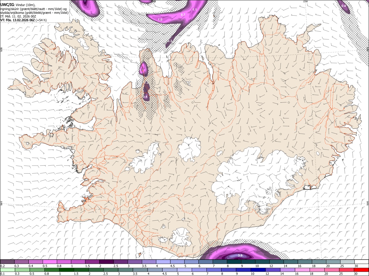Click the light violet rain-scale swatch labeled 14
Screen dimensions: 369x276
[287, 270]
